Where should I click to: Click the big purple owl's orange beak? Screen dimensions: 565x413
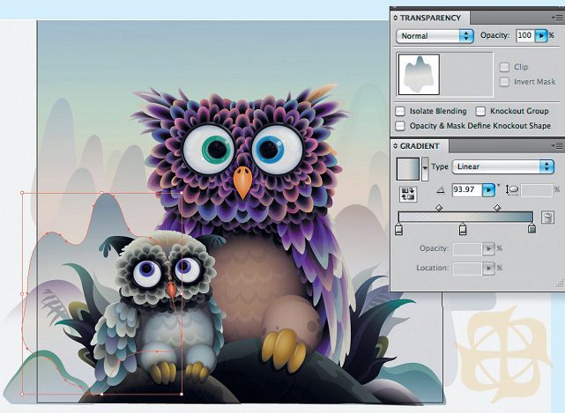tap(242, 182)
